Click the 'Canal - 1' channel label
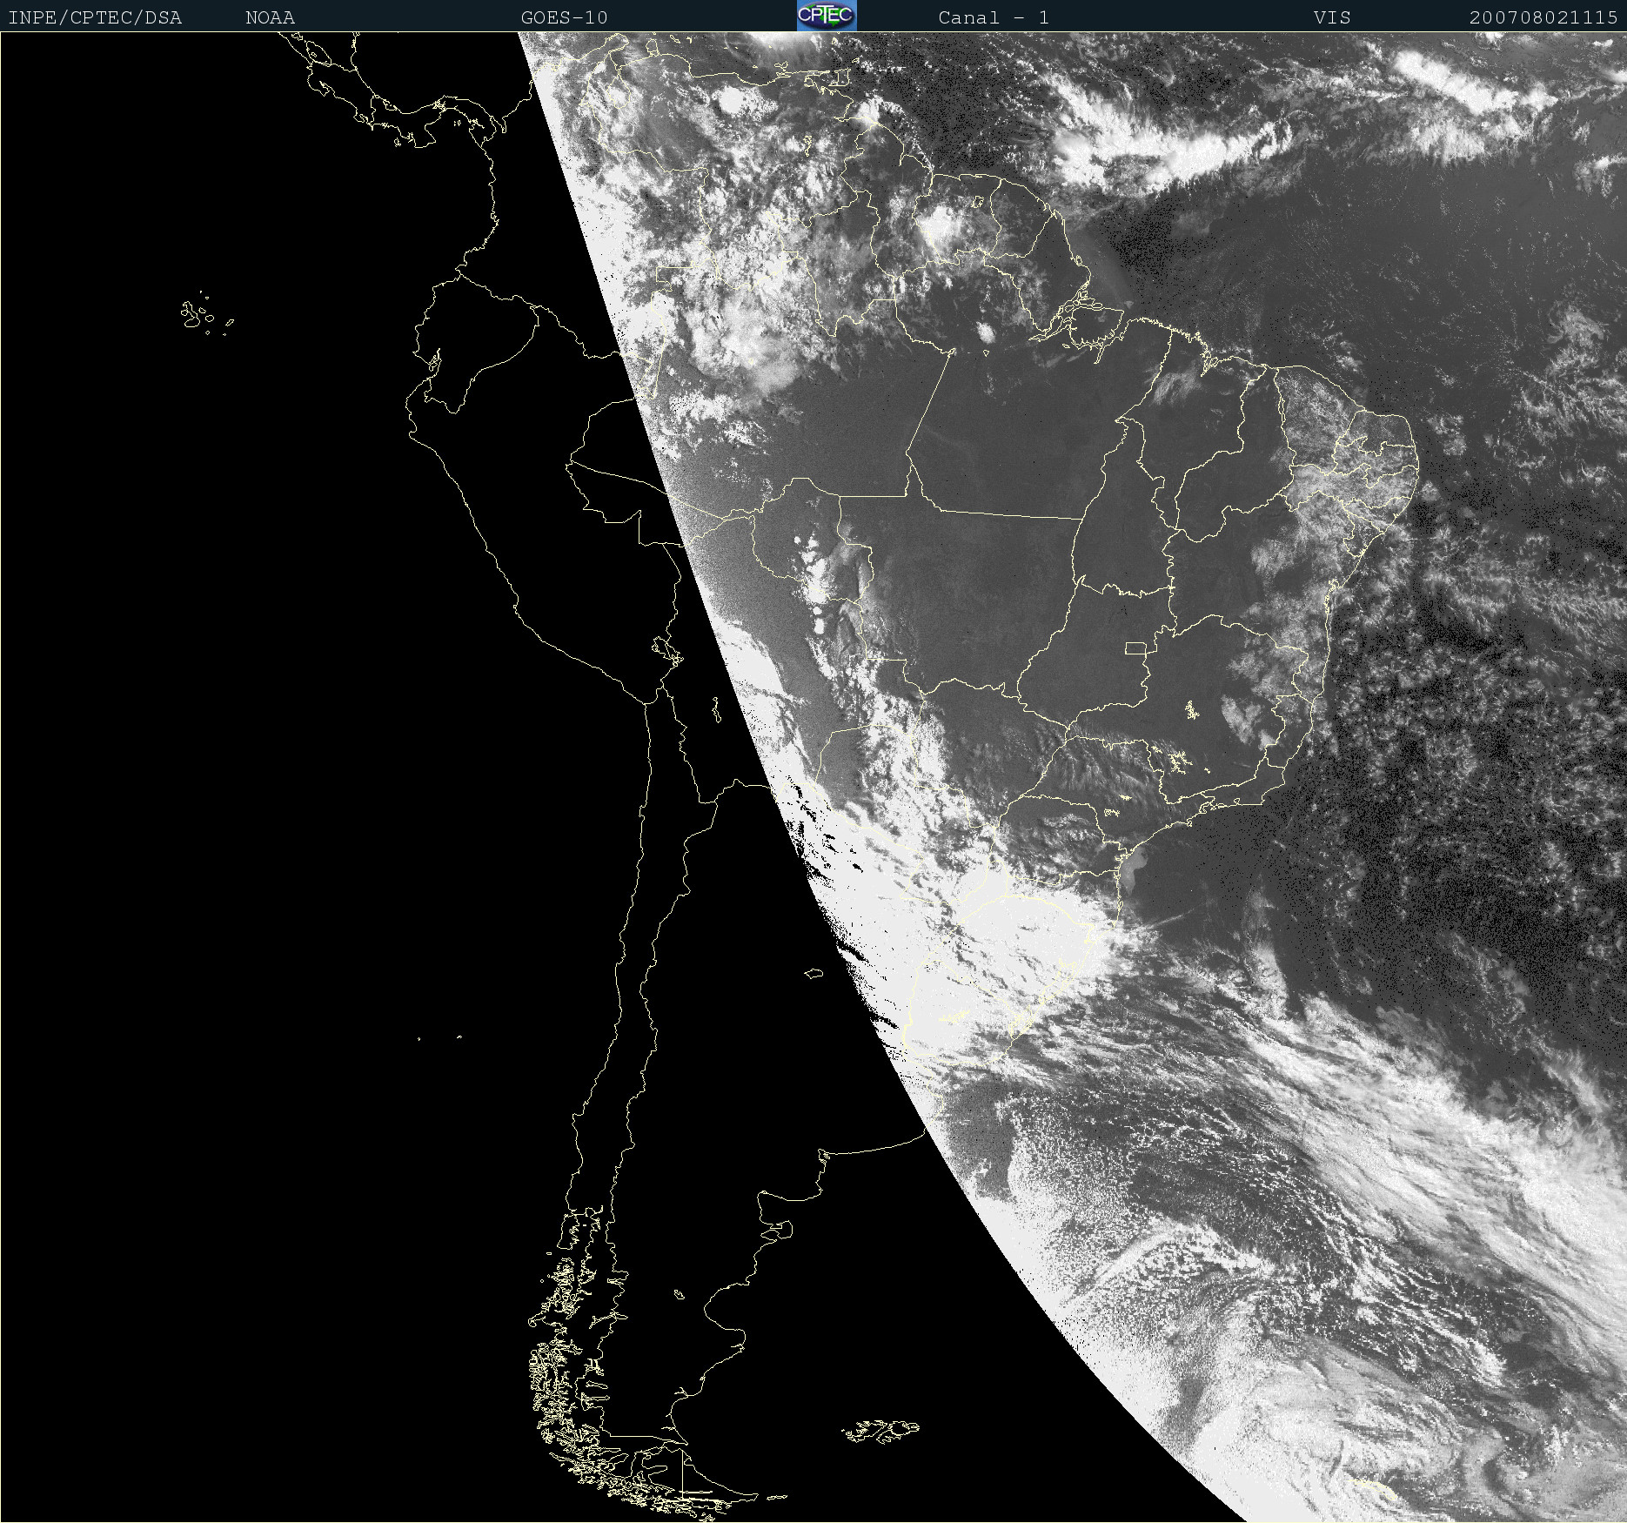The width and height of the screenshot is (1627, 1523). [994, 17]
